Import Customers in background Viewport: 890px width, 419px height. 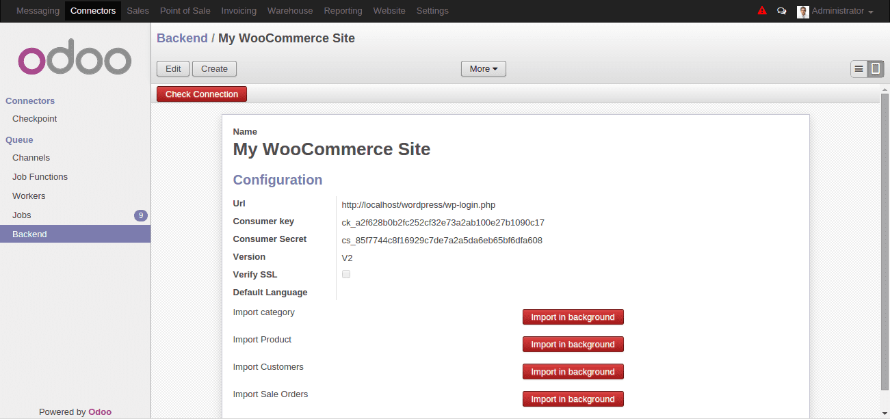(x=573, y=372)
